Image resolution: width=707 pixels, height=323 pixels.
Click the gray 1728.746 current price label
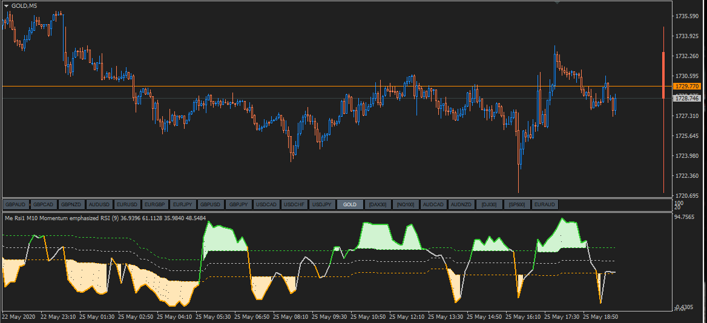tap(685, 98)
